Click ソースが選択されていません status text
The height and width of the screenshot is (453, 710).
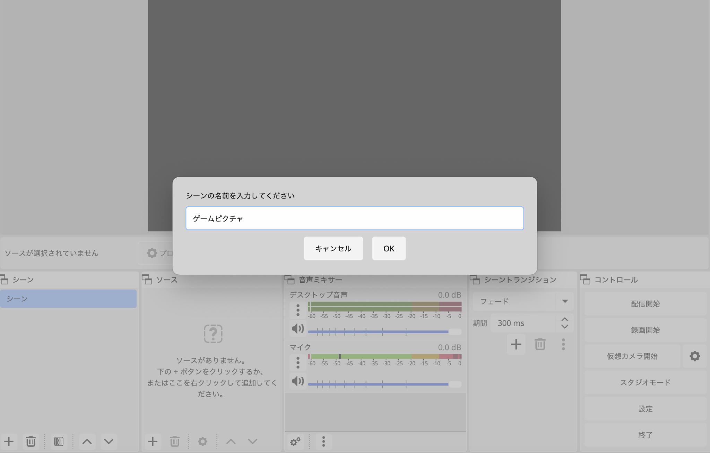tap(52, 253)
